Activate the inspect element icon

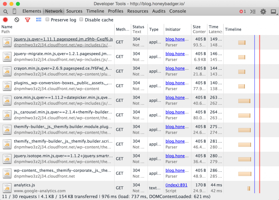(14, 11)
